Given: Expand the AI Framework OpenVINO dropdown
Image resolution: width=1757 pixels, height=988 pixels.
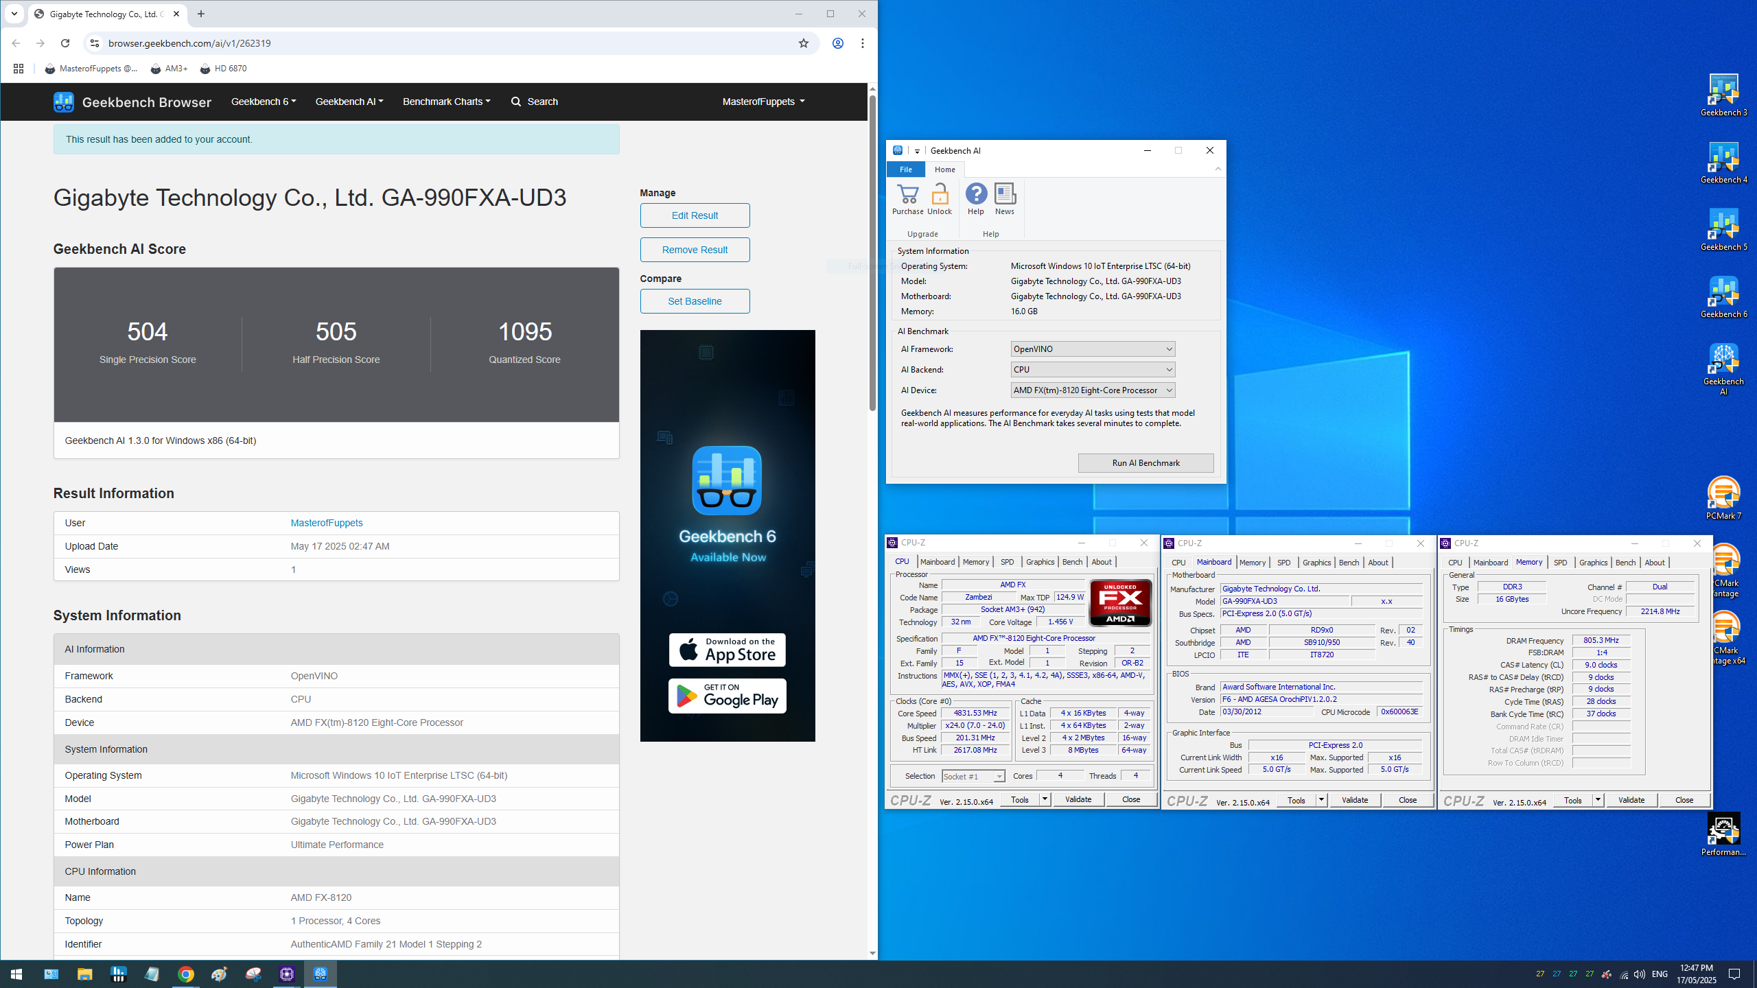Looking at the screenshot, I should click(x=1093, y=349).
